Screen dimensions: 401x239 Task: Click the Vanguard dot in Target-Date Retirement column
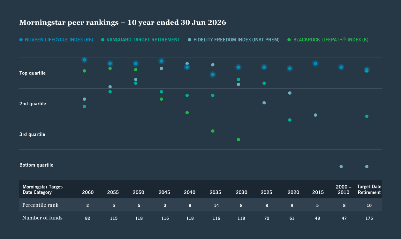tap(367, 116)
